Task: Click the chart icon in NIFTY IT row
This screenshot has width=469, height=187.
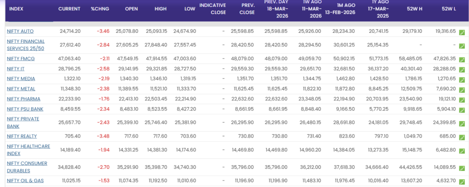Action: [x=462, y=70]
